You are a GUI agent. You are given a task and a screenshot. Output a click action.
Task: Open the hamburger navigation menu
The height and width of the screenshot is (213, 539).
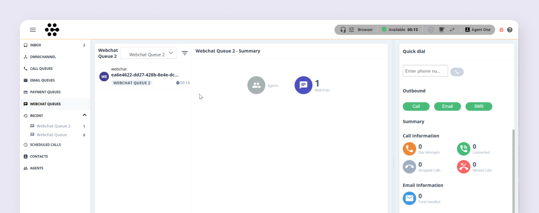(33, 30)
